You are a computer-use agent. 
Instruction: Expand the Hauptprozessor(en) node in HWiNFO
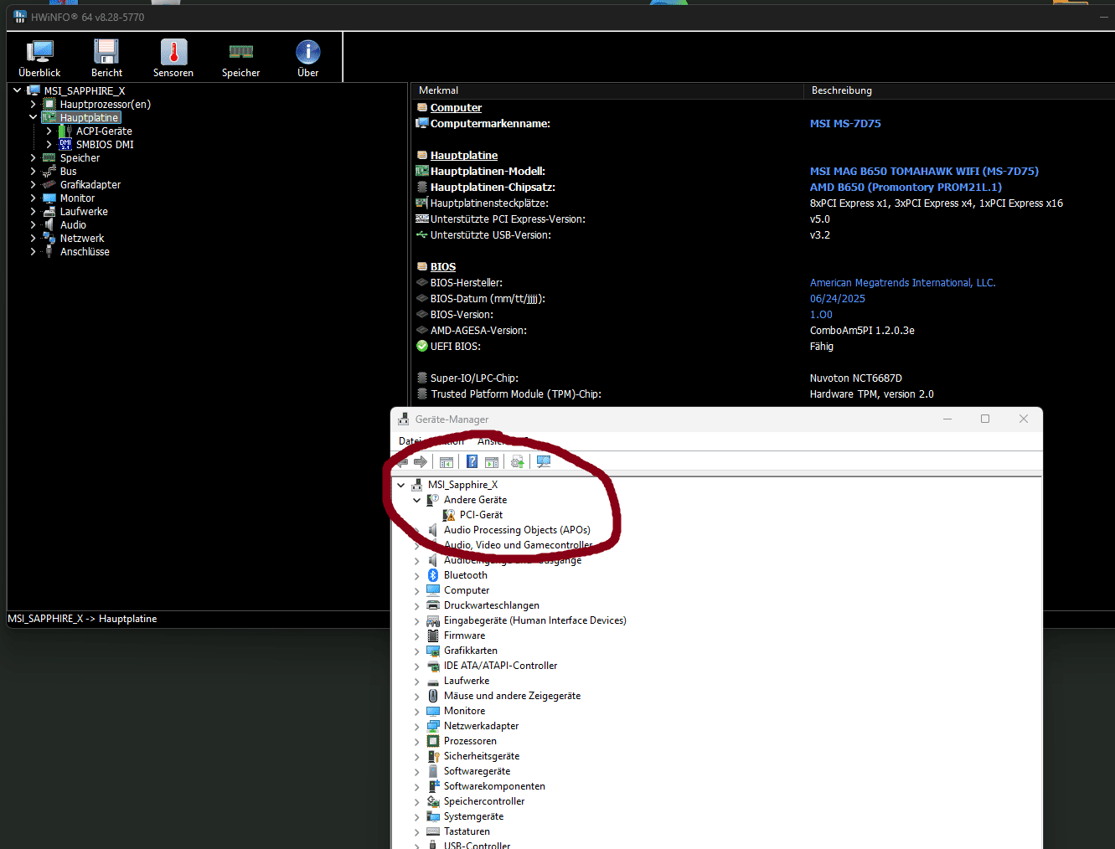[x=33, y=105]
